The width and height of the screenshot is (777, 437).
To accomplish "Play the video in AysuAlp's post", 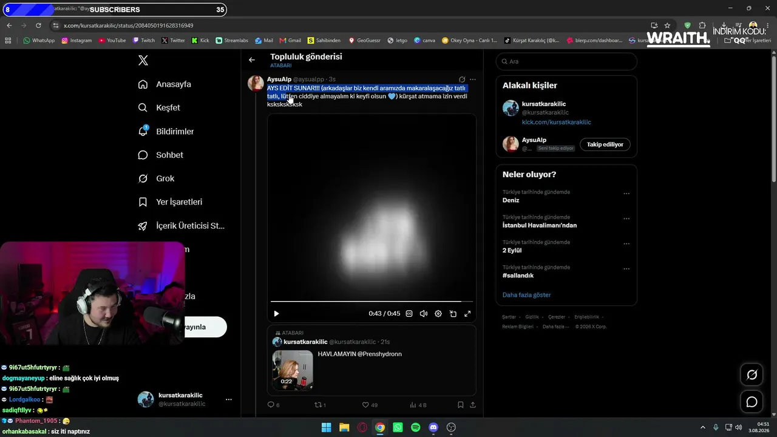I will [x=276, y=314].
